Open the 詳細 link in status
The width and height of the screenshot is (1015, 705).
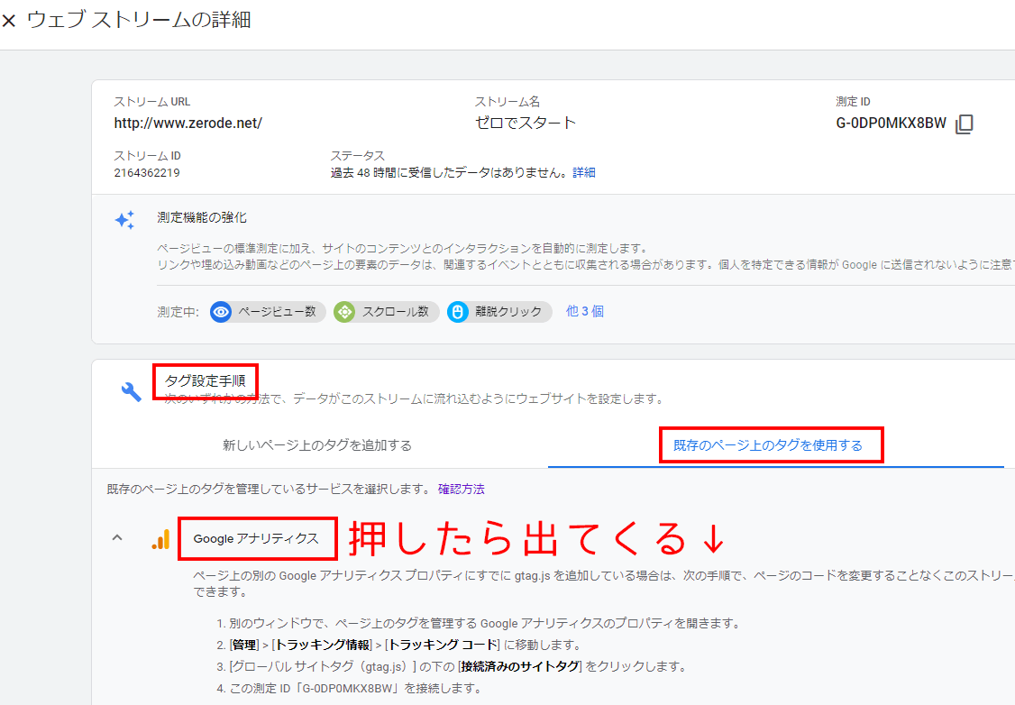[584, 172]
